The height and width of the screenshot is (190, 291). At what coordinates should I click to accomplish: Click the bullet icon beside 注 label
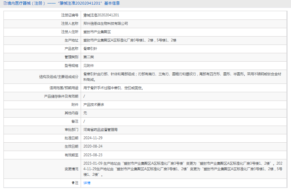[x=73, y=183]
